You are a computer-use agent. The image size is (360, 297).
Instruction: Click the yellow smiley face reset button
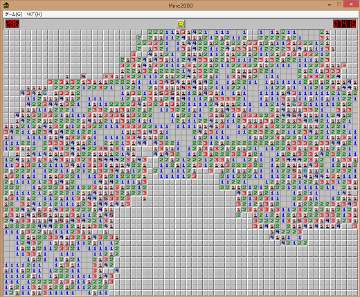tap(181, 24)
